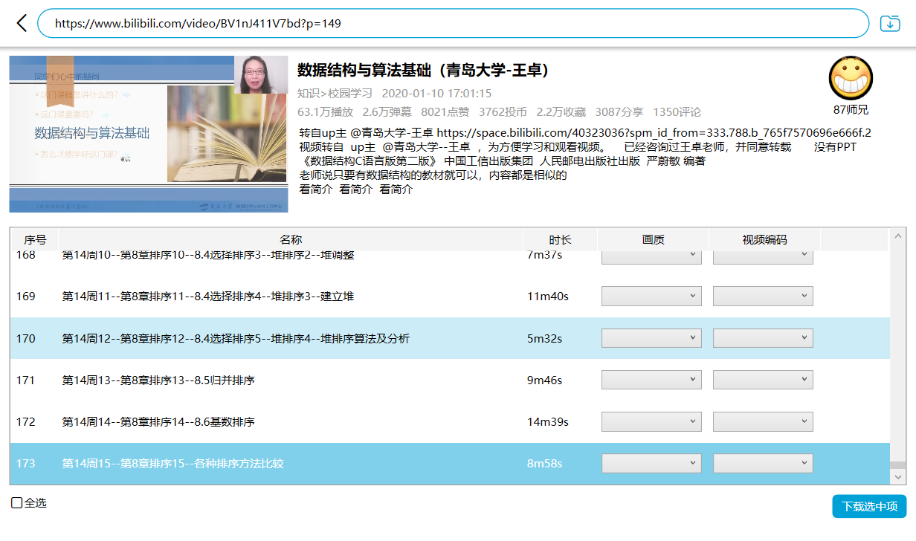Image resolution: width=916 pixels, height=541 pixels.
Task: Open 画质 dropdown for row 173
Action: point(651,463)
